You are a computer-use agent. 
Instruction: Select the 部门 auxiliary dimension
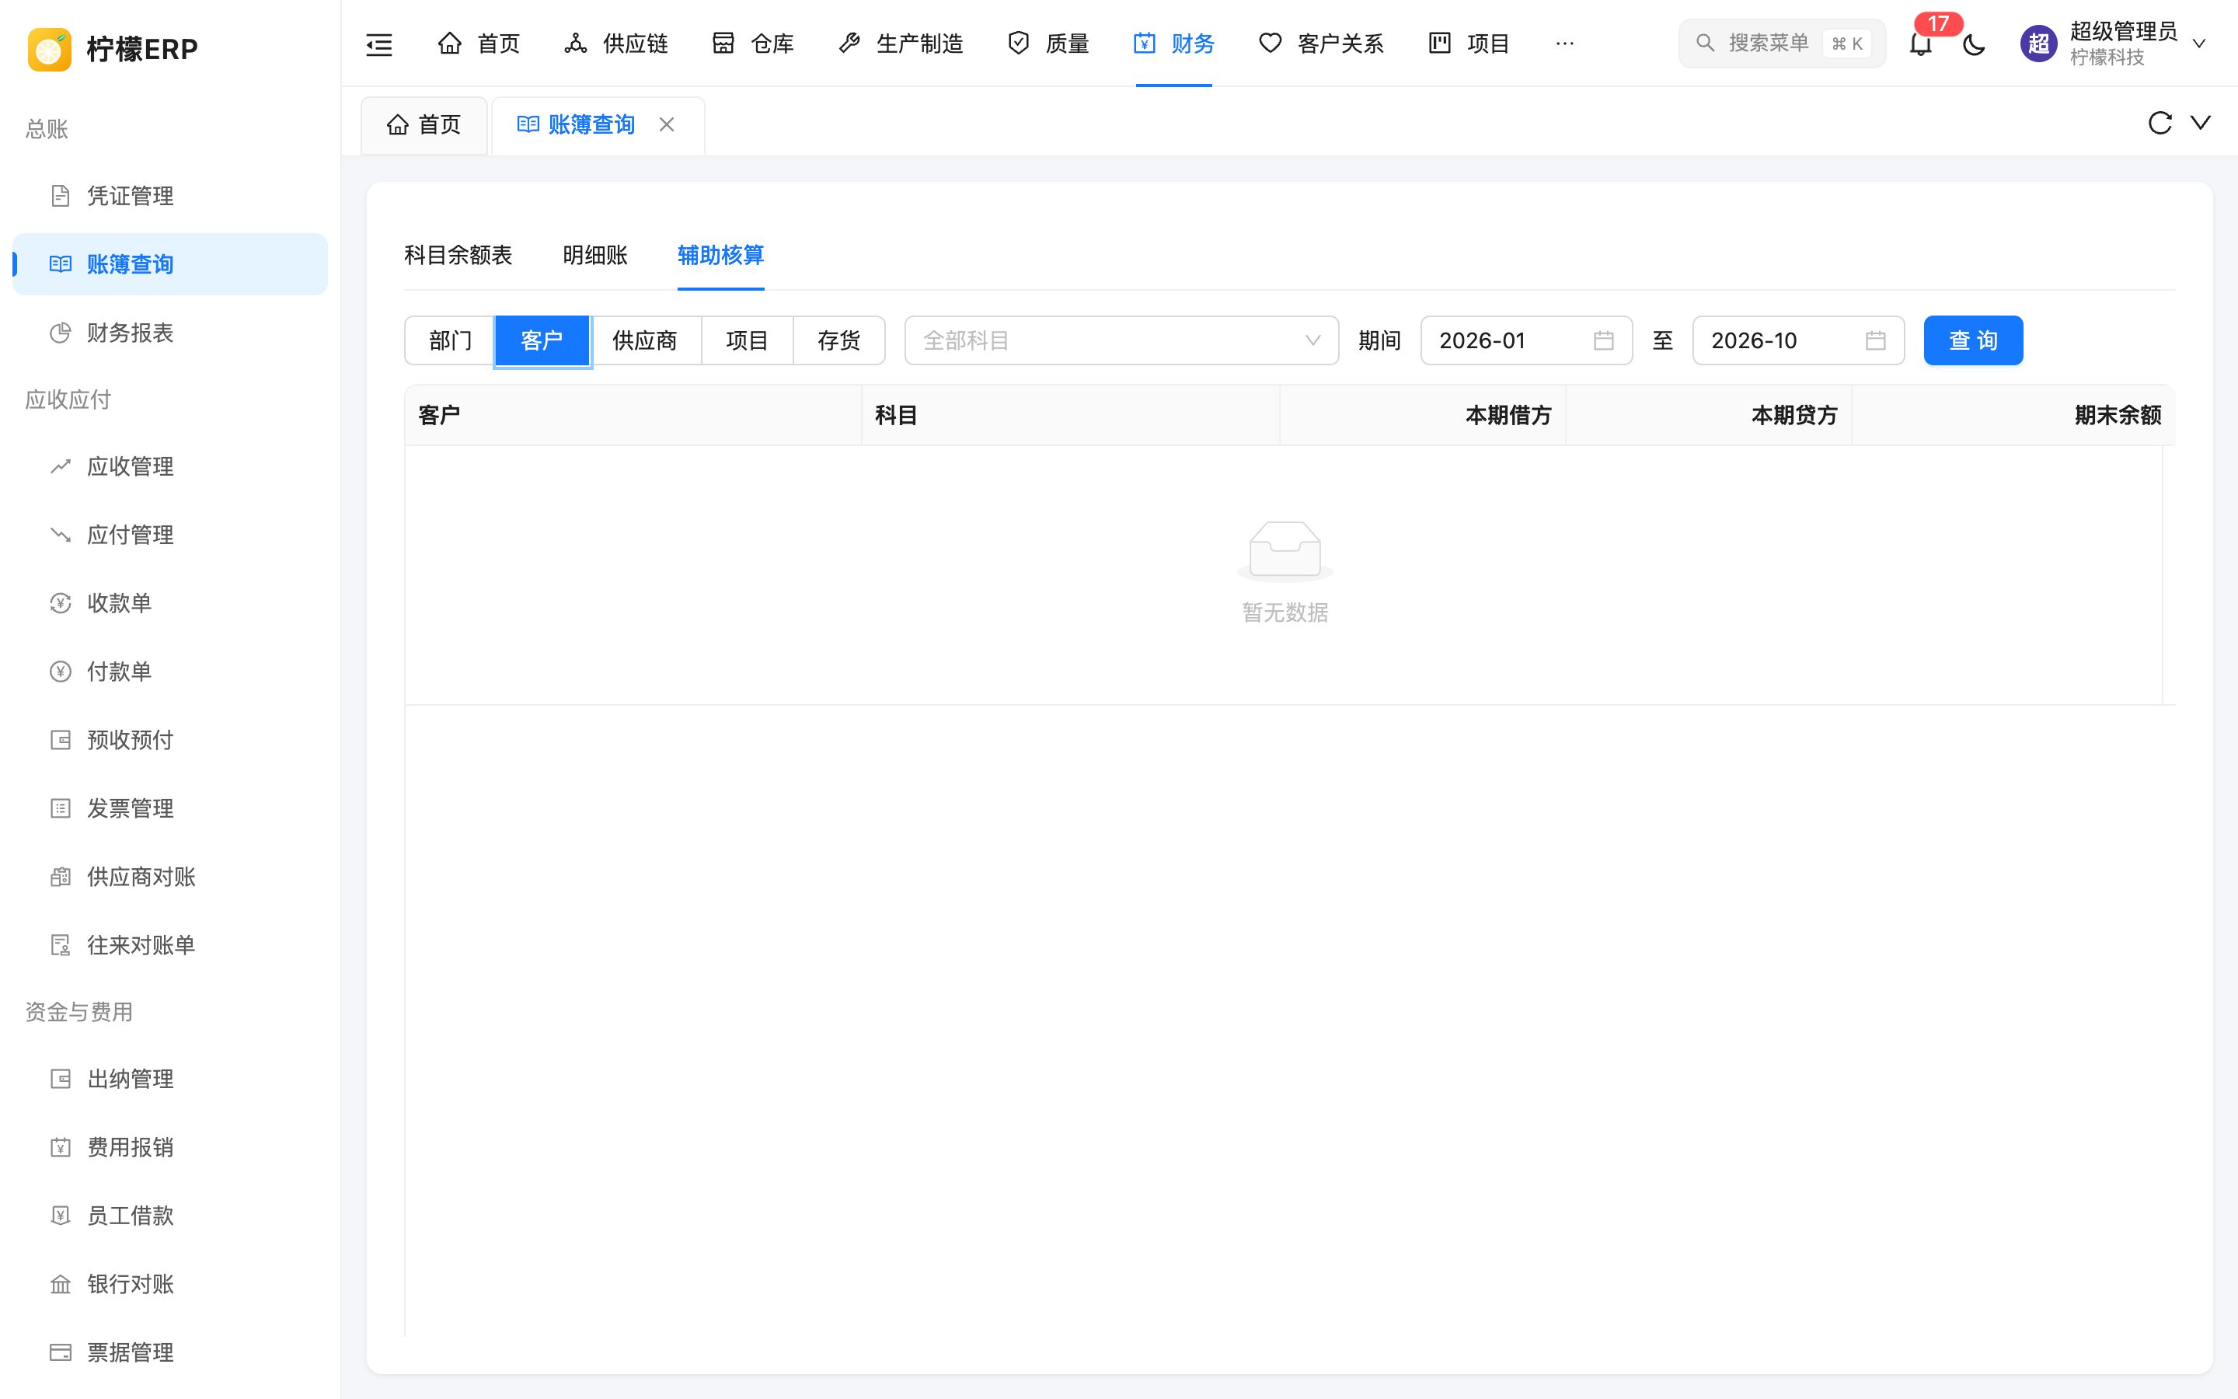449,340
